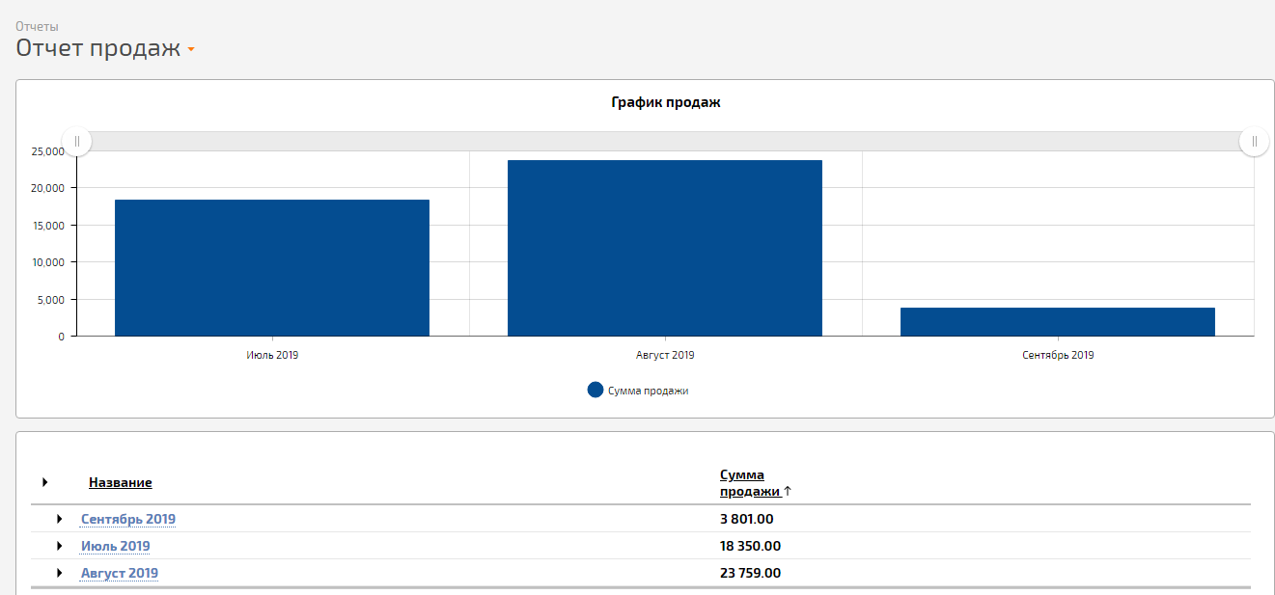This screenshot has width=1275, height=595.
Task: Expand the Сентябрь 2019 table row
Action: [60, 520]
